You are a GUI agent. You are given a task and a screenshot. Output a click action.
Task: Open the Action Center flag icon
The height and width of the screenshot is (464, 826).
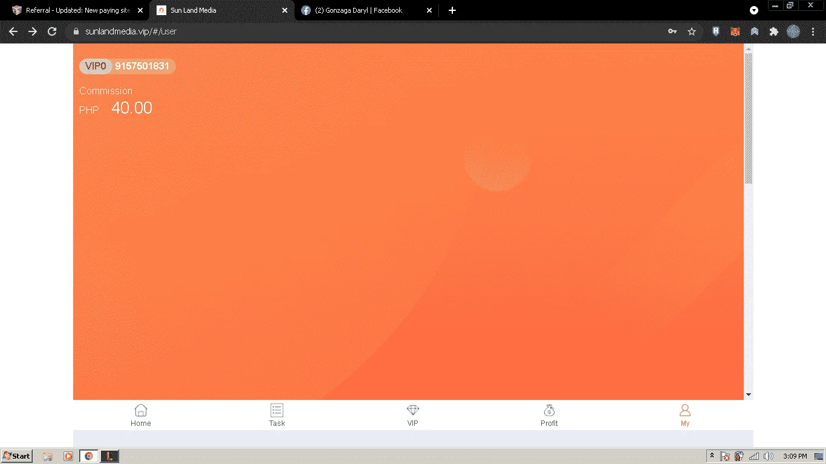(725, 456)
